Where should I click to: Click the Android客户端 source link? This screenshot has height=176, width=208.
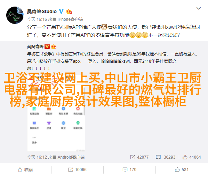click(71, 157)
